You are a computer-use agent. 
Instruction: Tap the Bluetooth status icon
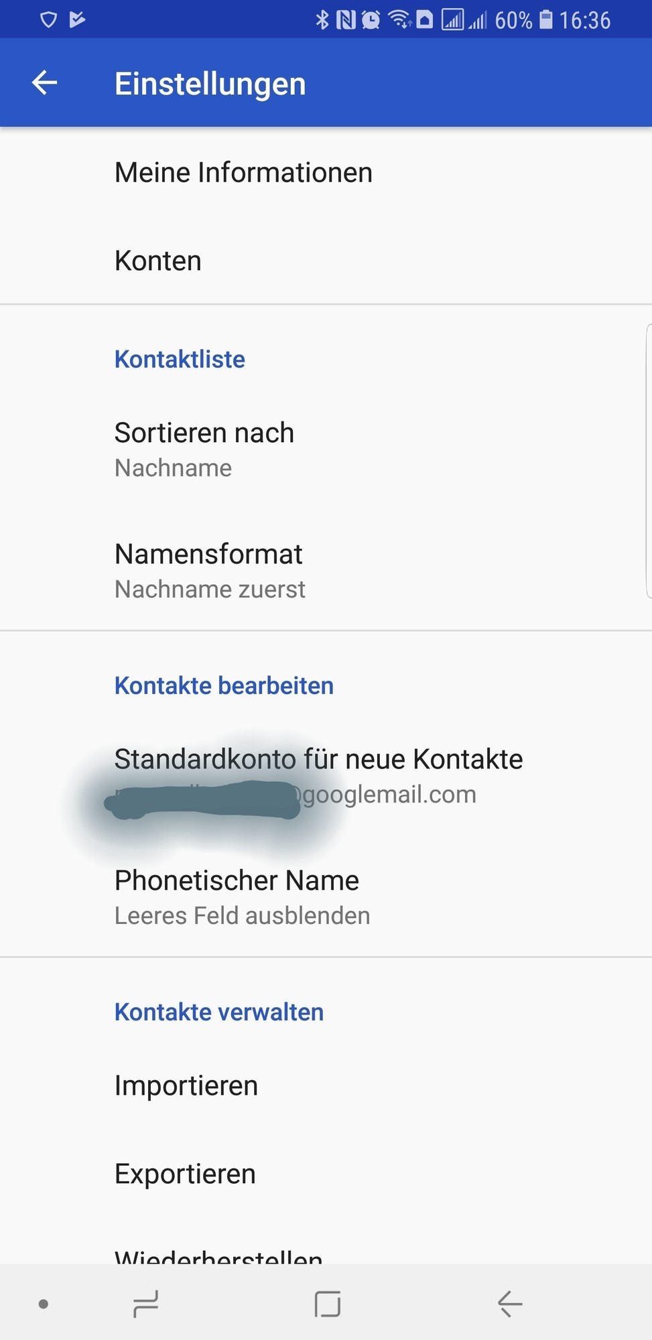coord(322,20)
